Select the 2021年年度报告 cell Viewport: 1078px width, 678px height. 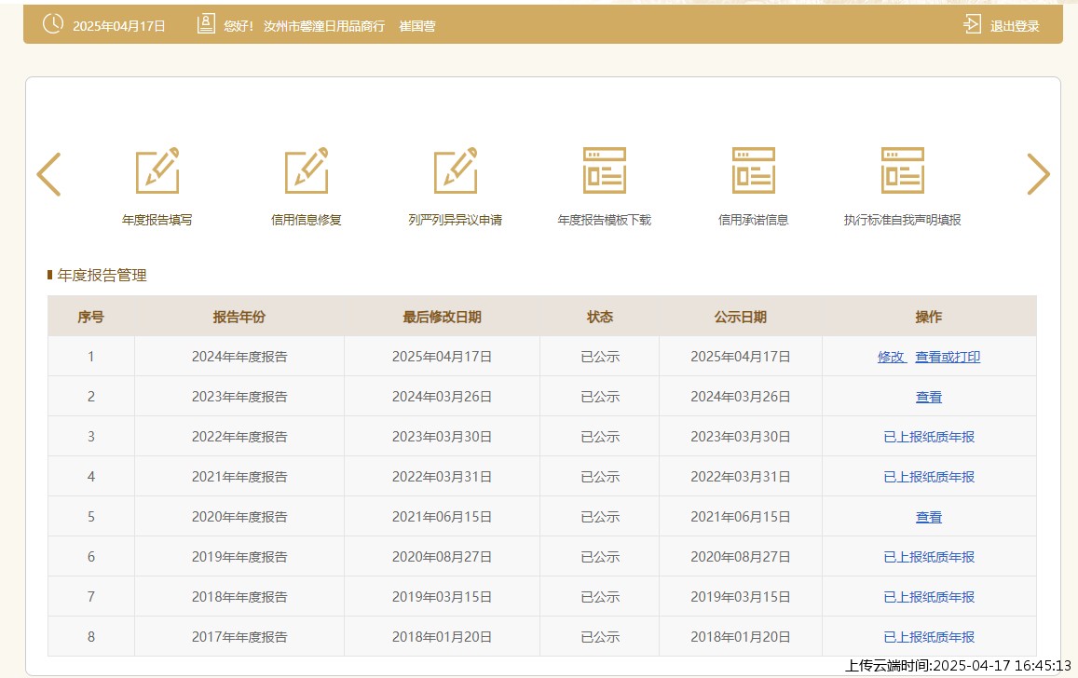pyautogui.click(x=239, y=476)
